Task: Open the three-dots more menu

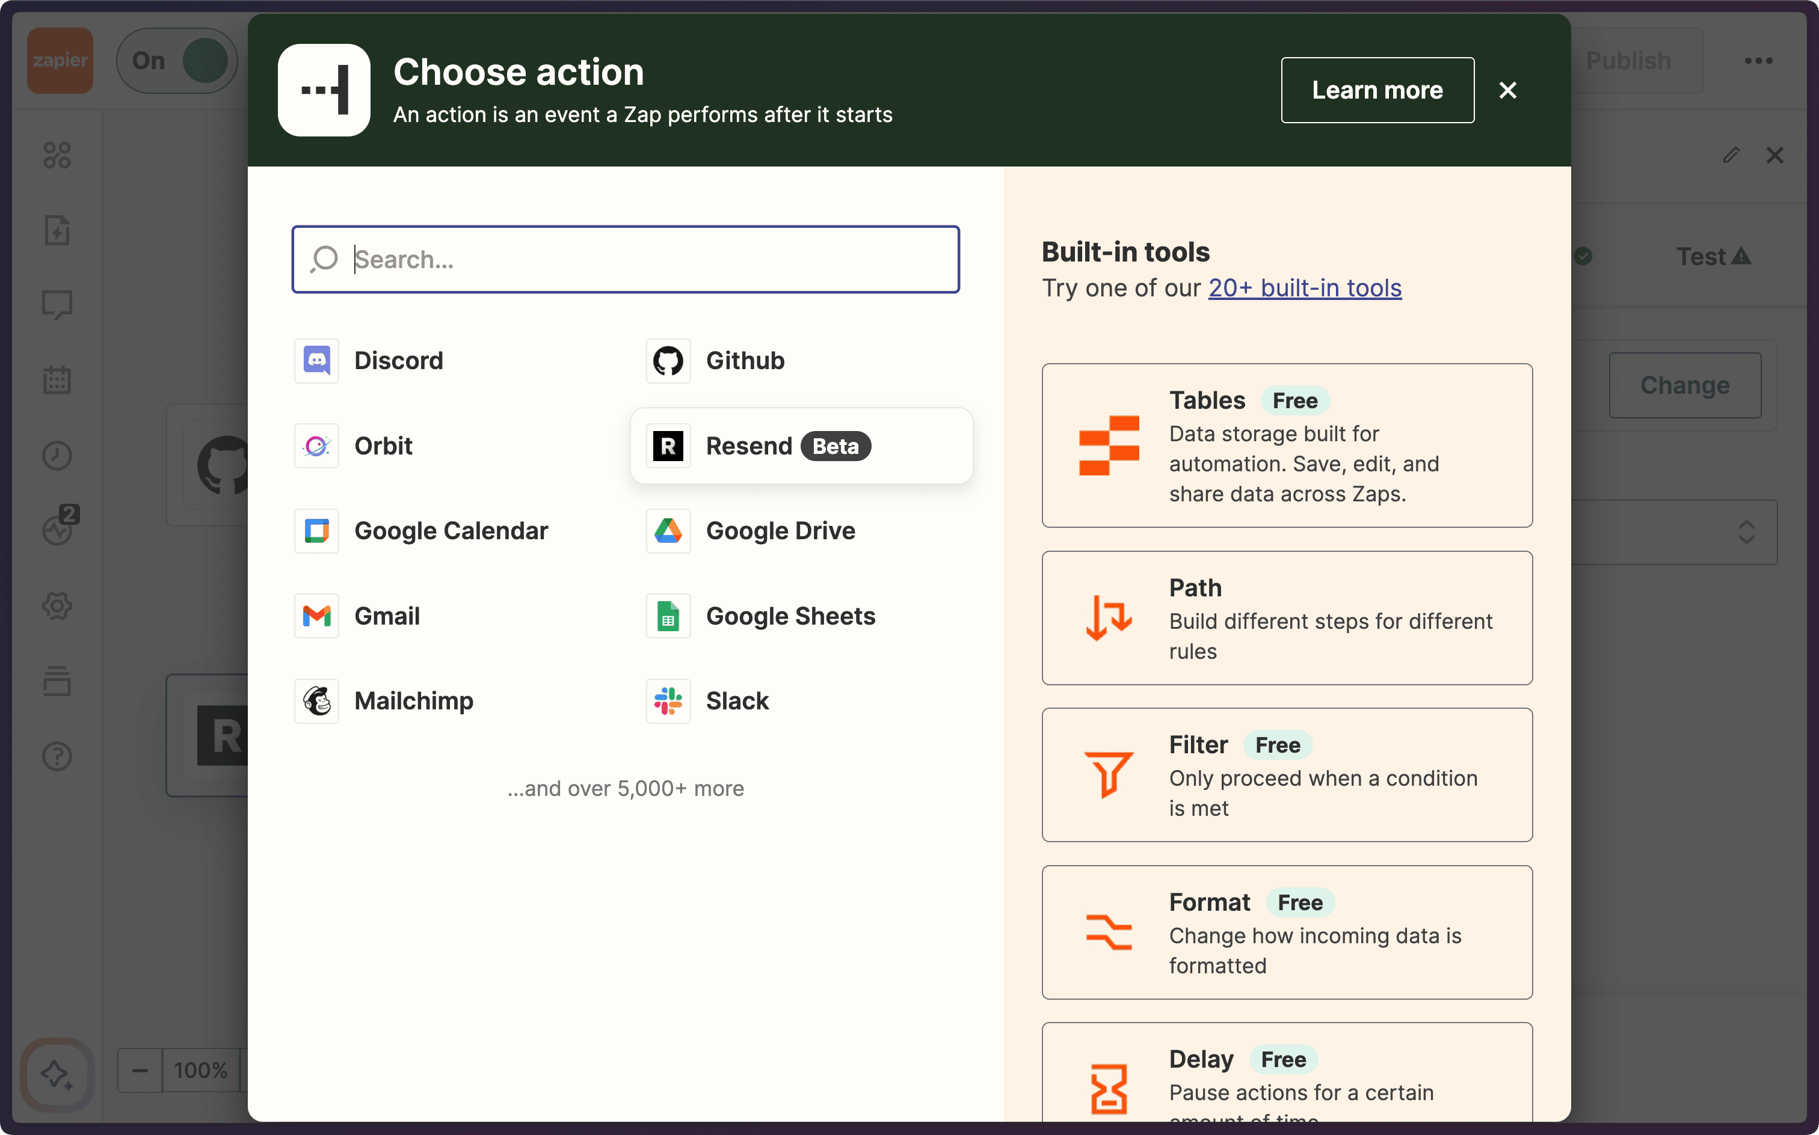Action: coord(1758,61)
